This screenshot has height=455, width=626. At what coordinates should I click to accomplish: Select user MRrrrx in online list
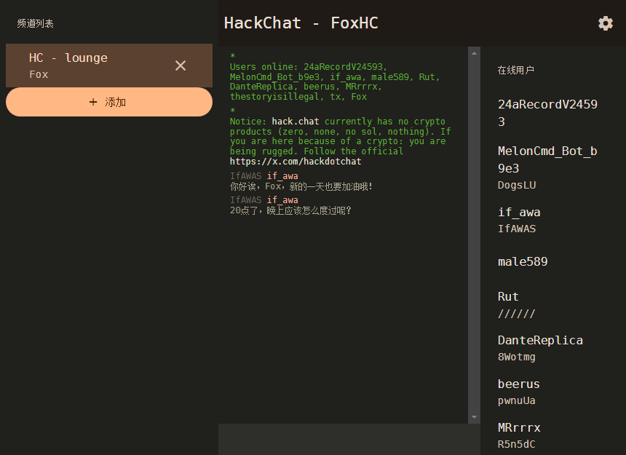519,428
